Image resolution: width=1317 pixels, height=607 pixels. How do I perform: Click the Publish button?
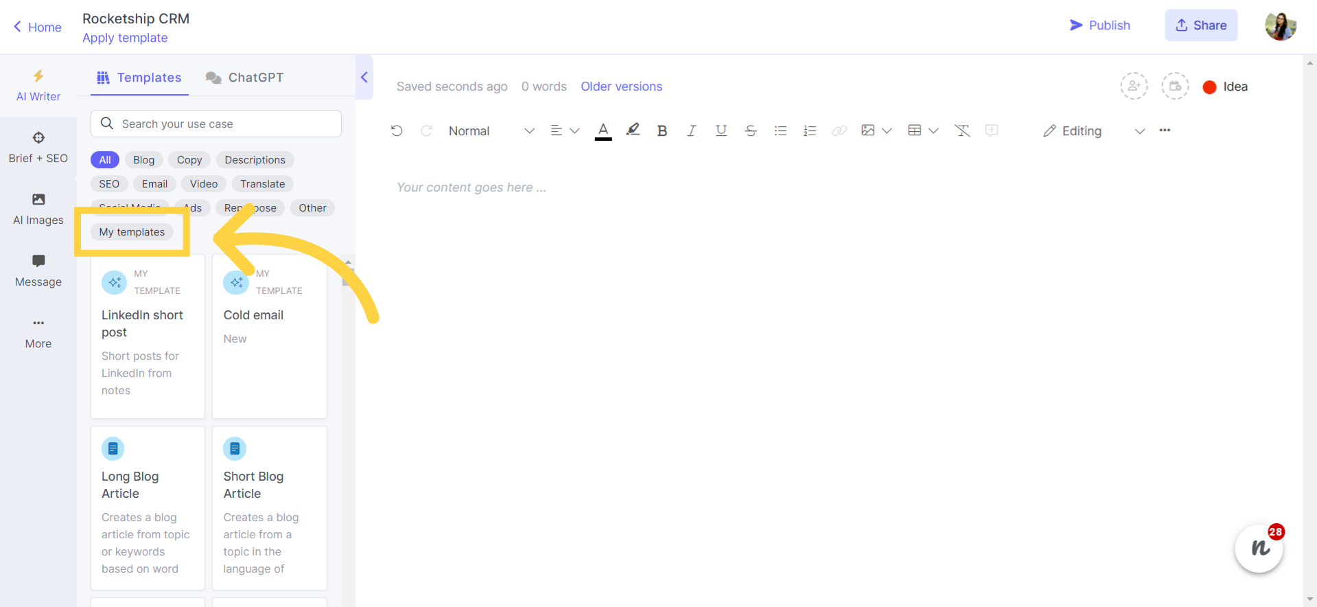point(1099,25)
